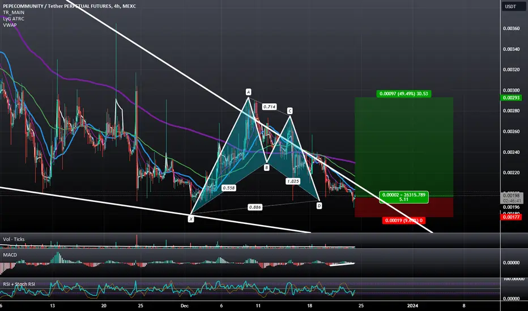
Task: Select the 0.886 ratio label
Action: (255, 207)
